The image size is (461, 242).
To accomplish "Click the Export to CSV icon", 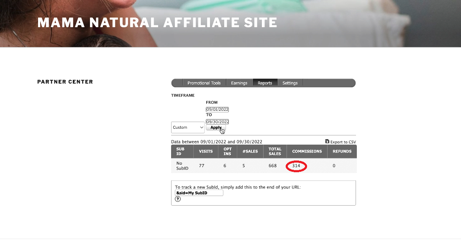I will point(327,142).
